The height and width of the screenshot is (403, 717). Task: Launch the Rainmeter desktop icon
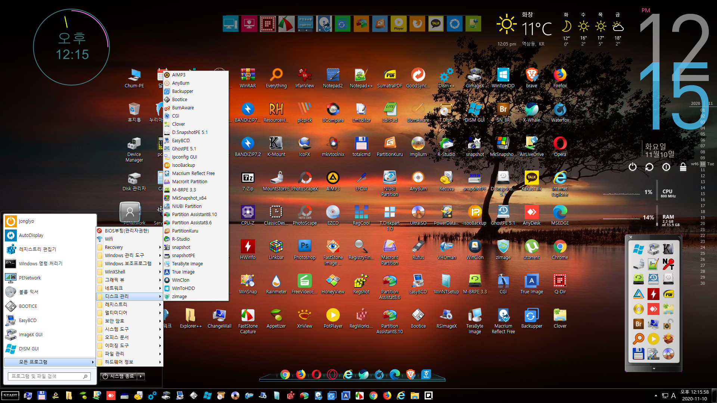pyautogui.click(x=276, y=284)
